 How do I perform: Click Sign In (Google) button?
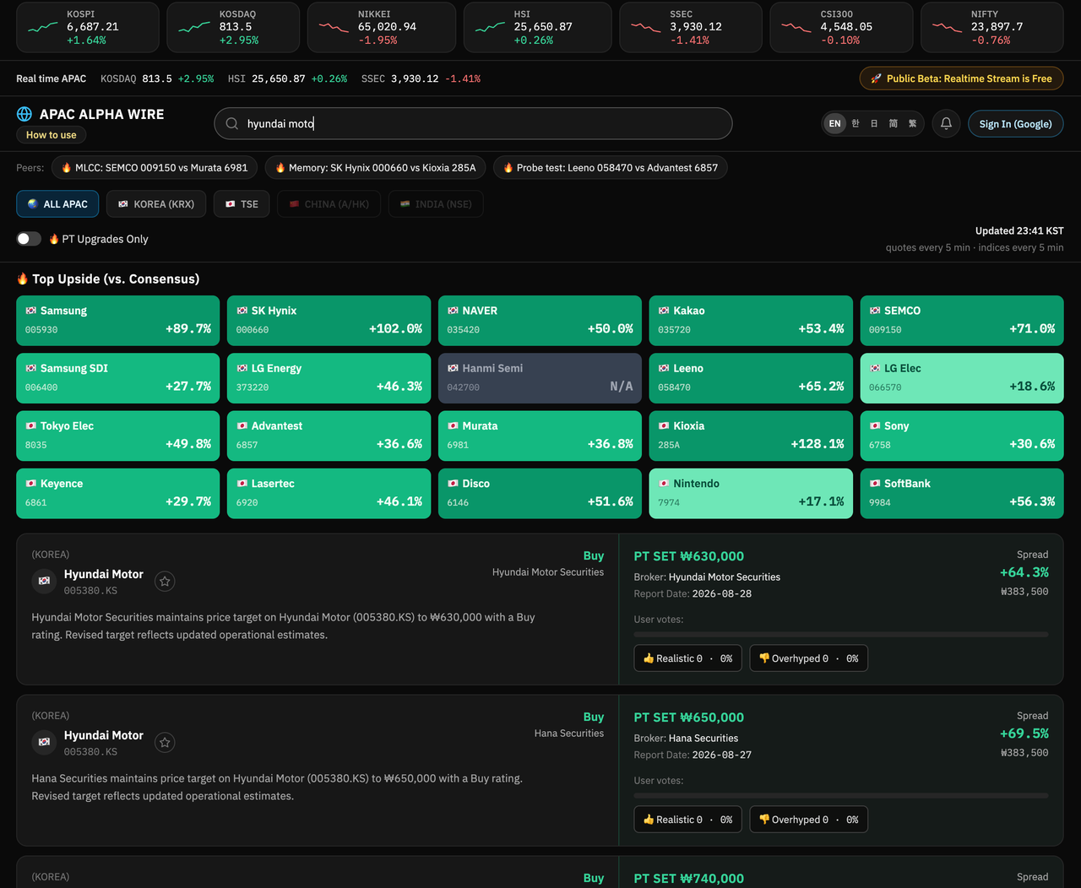click(x=1015, y=123)
